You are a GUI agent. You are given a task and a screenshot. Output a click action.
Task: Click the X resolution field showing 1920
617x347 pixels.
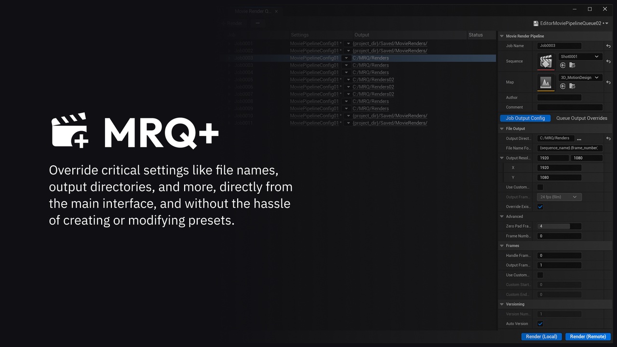(559, 168)
